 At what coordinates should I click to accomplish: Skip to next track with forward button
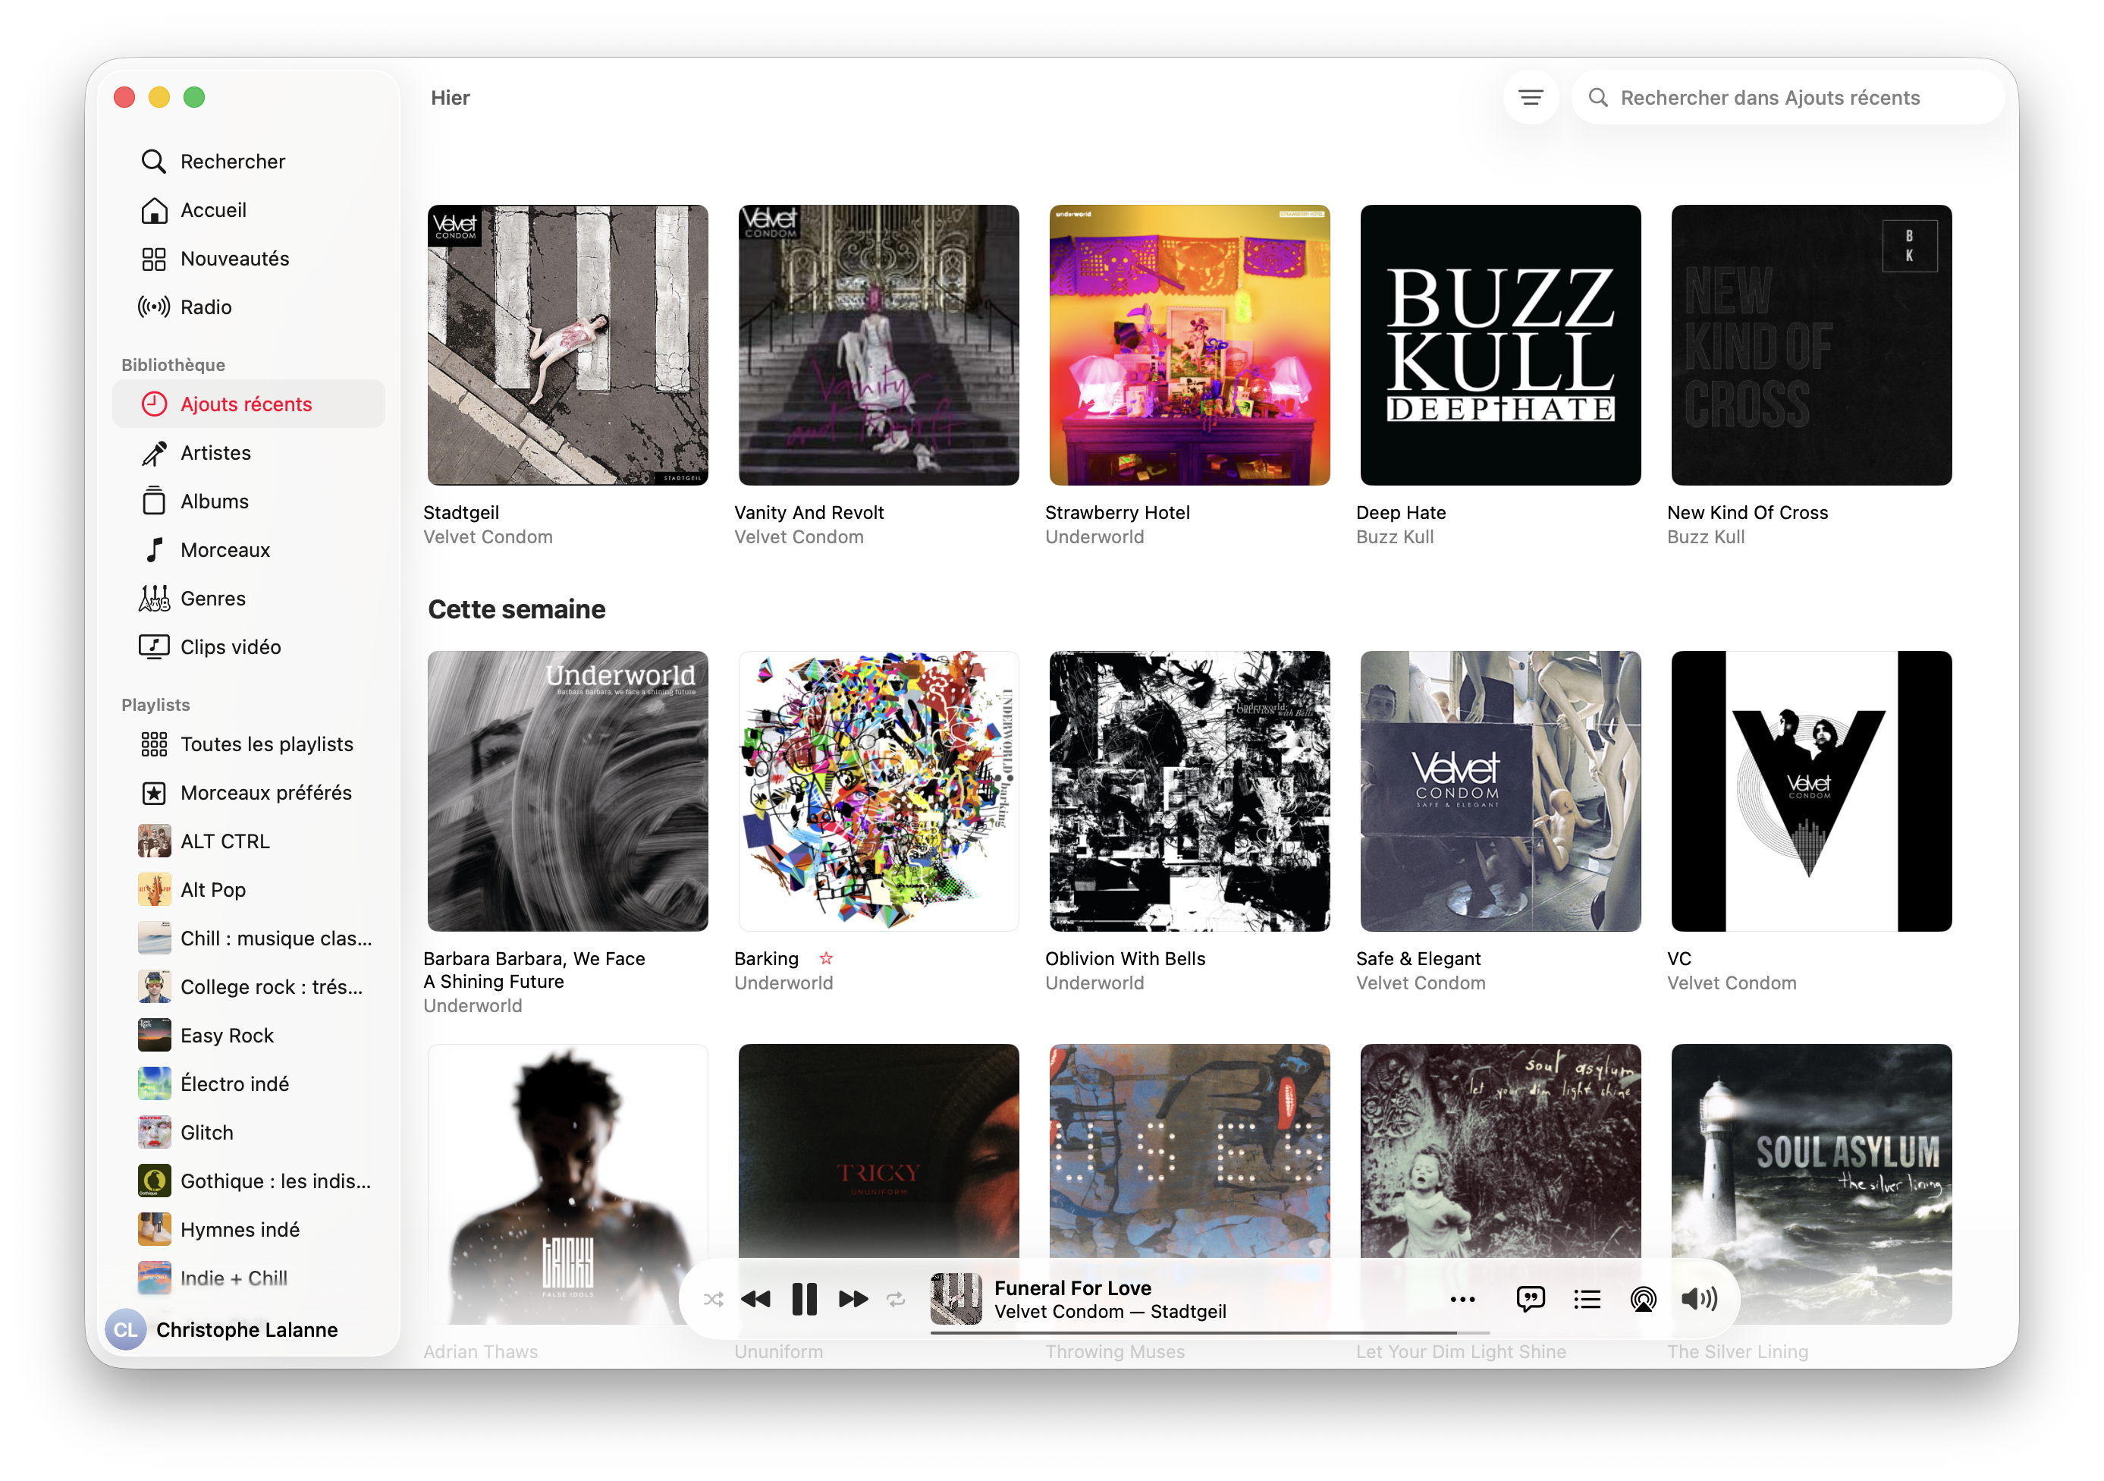(x=853, y=1299)
